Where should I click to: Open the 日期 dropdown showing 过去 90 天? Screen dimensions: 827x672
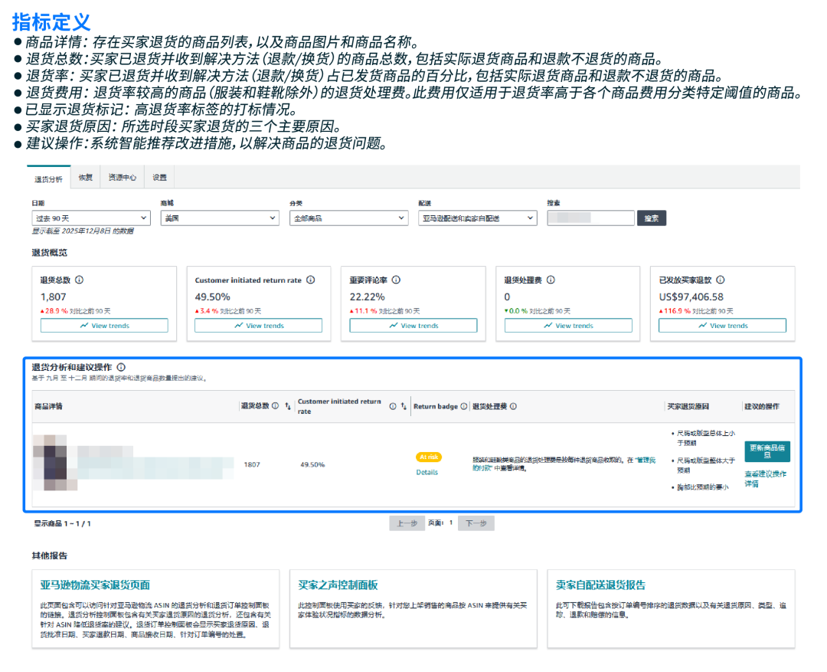click(x=90, y=218)
